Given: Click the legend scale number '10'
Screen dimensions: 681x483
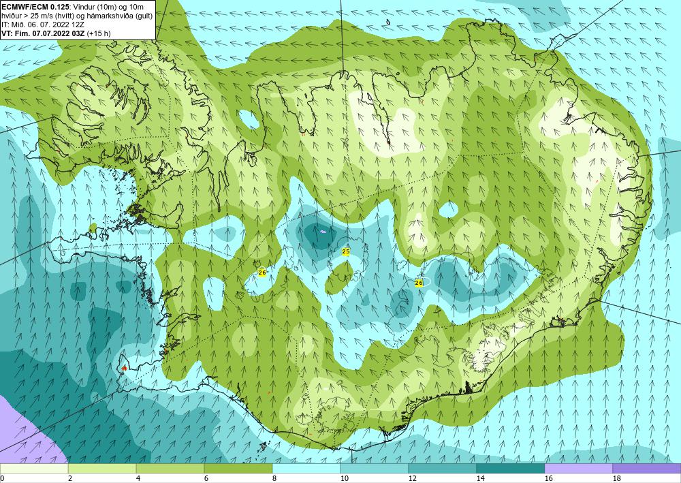Looking at the screenshot, I should tap(345, 478).
